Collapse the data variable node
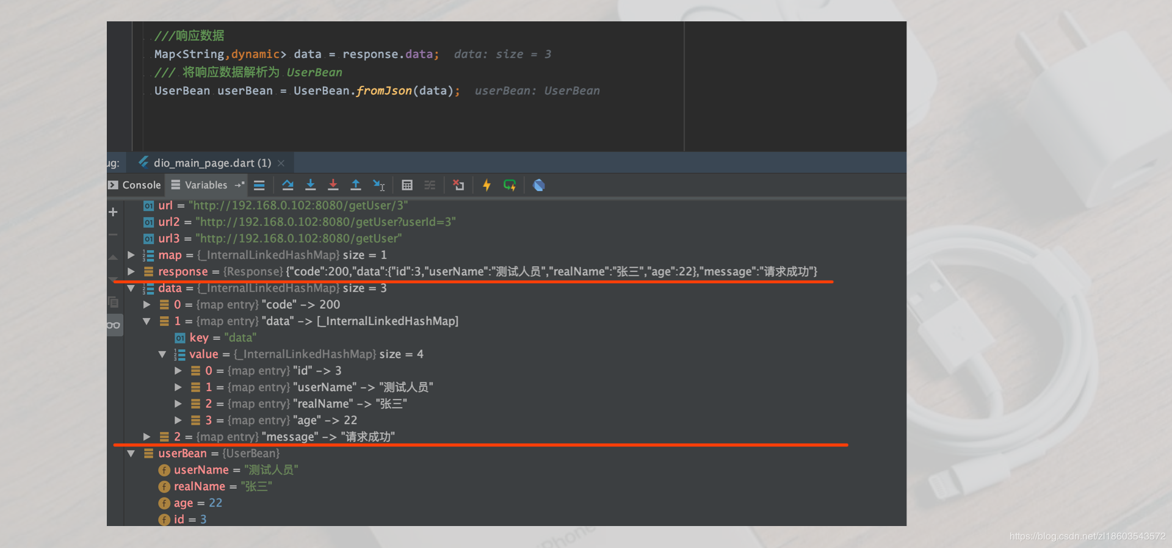The image size is (1172, 548). tap(131, 288)
